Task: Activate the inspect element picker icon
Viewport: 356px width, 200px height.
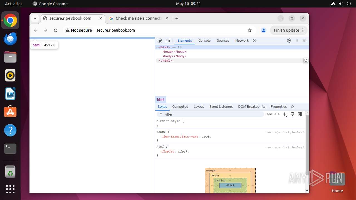Action: click(x=160, y=41)
